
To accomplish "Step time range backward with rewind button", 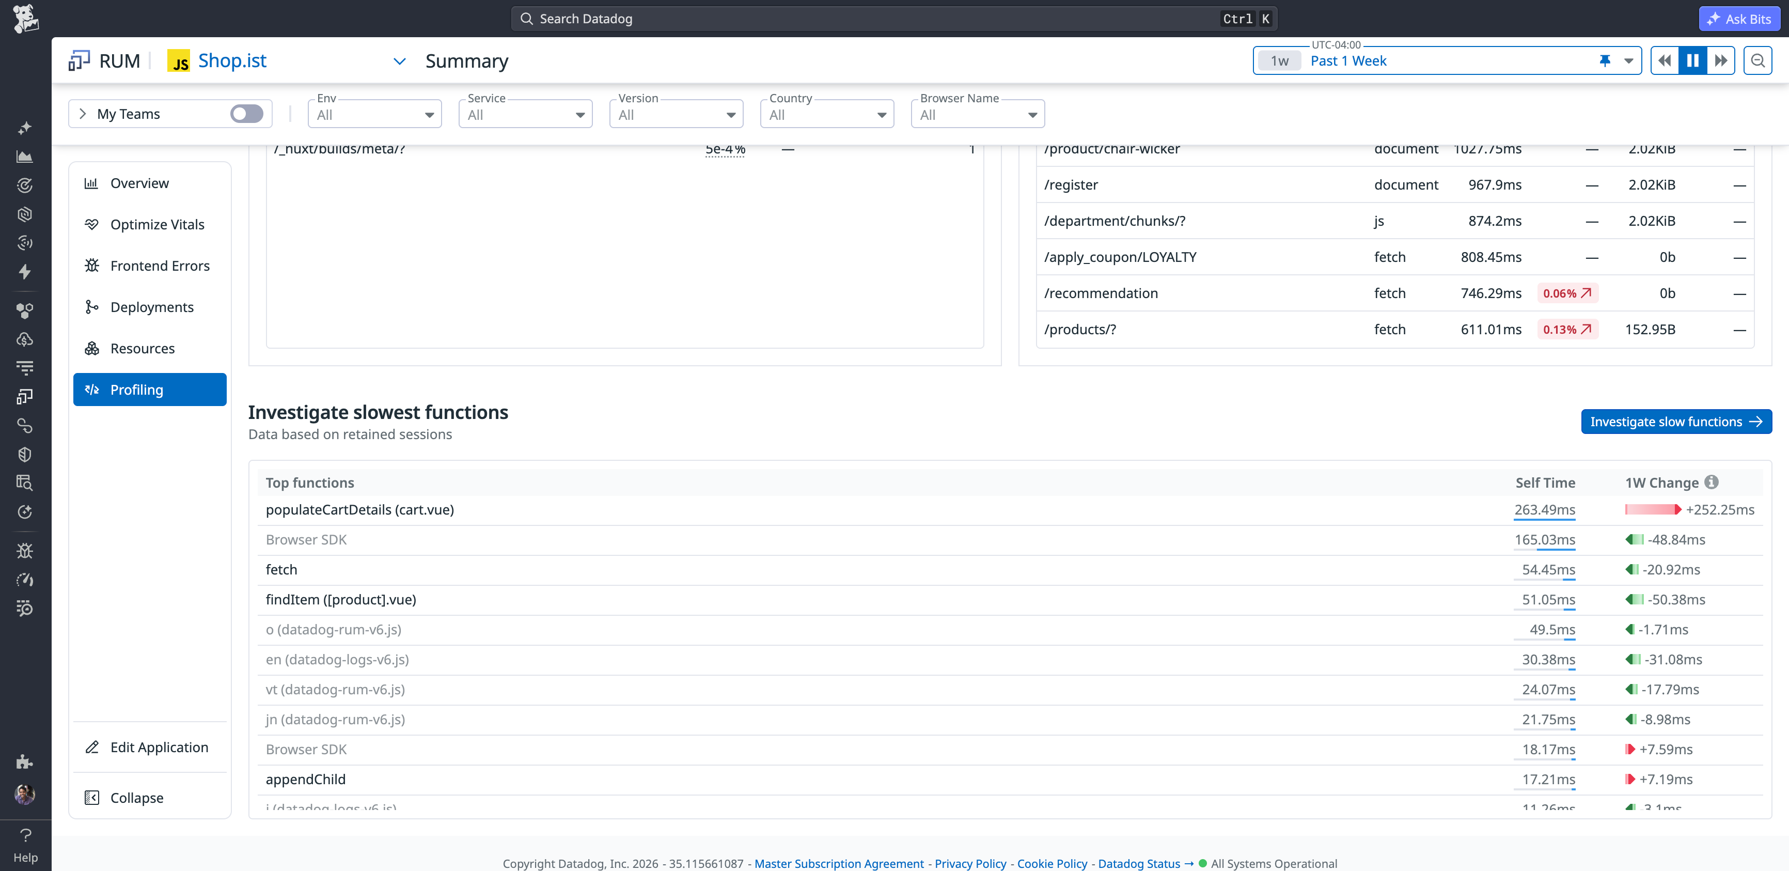I will 1665,60.
